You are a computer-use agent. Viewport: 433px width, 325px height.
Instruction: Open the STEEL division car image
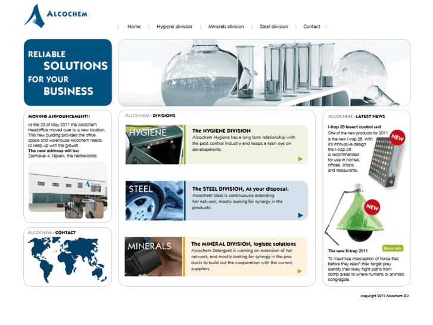coord(154,201)
